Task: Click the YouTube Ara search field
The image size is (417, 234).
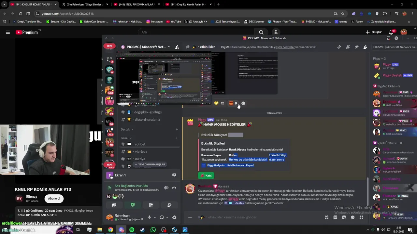Action: click(x=195, y=32)
